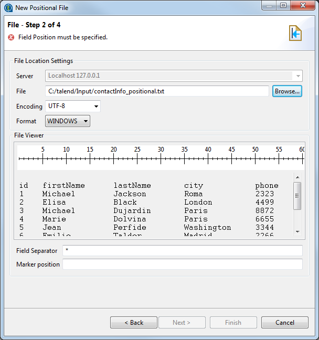
Task: Click the file viewer scroll down arrow
Action: [297, 231]
